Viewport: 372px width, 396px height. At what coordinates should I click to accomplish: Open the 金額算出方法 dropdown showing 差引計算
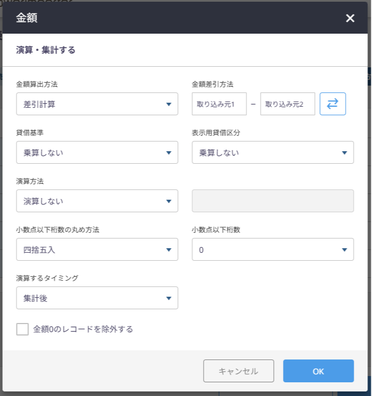(x=97, y=104)
